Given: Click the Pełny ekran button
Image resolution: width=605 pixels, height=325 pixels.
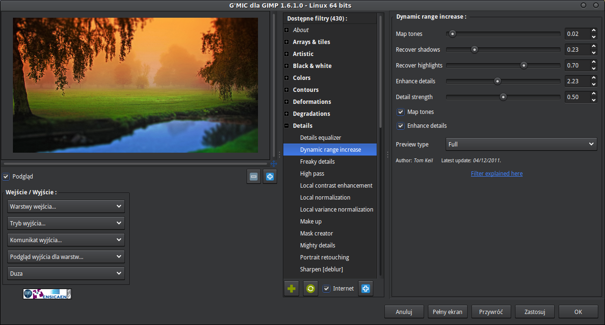Looking at the screenshot, I should 448,312.
